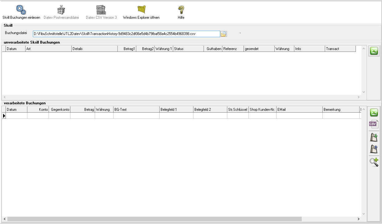Click Datev CSV Version 3 toolbar button
The height and width of the screenshot is (224, 382).
(101, 13)
